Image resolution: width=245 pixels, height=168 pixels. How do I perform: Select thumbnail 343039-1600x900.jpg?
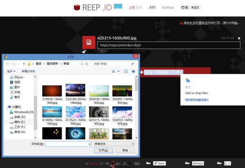99,91
